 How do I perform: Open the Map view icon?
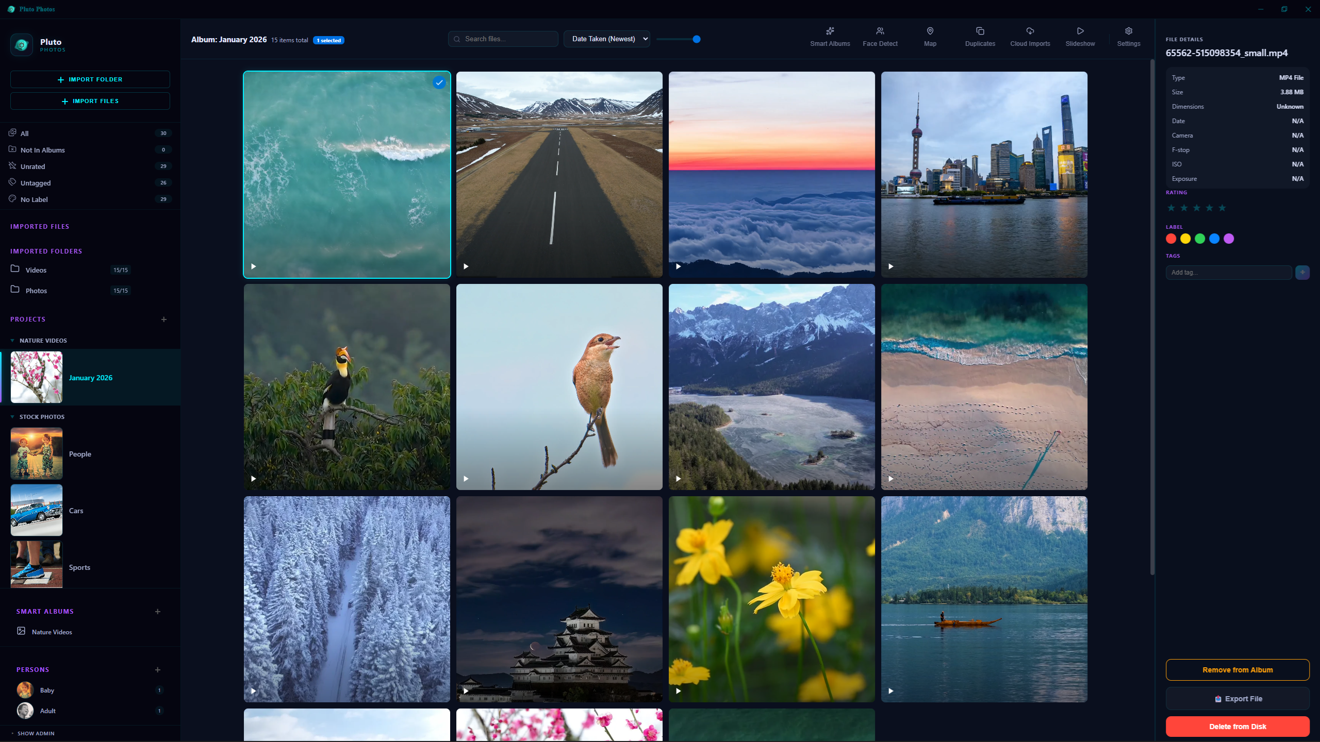930,31
